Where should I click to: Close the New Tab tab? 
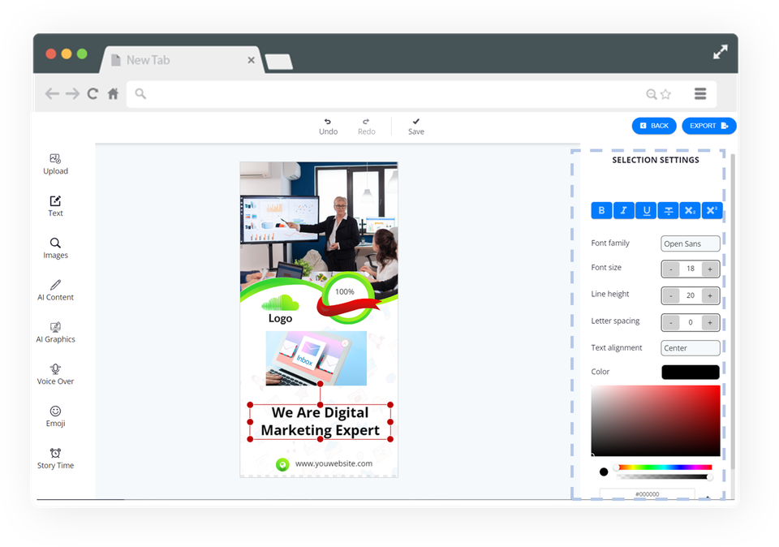pos(251,60)
